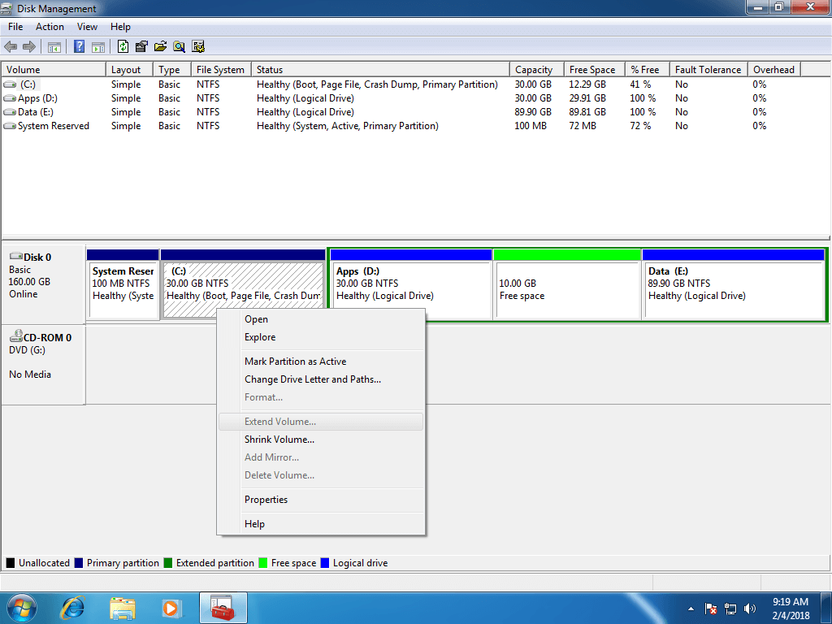Select the Data (E:) partition block on Disk 0
Image resolution: width=832 pixels, height=624 pixels.
pos(734,284)
